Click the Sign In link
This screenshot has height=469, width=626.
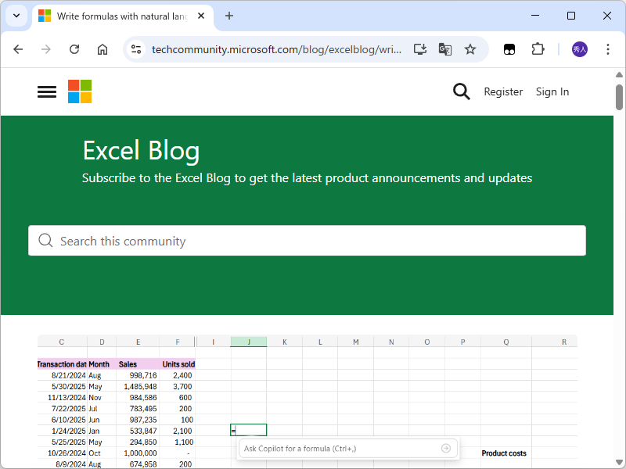pyautogui.click(x=552, y=91)
